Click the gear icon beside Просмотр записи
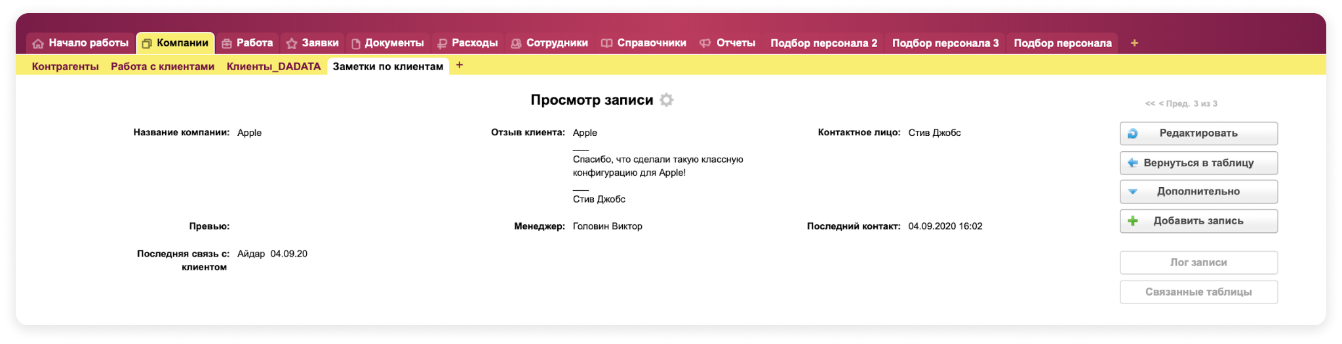This screenshot has width=1342, height=344. (x=666, y=100)
